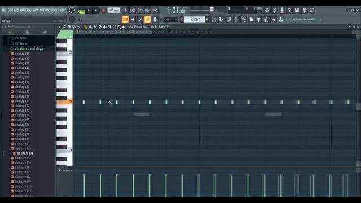Arm the red record button
Image resolution: width=361 pixels, height=203 pixels.
103,10
